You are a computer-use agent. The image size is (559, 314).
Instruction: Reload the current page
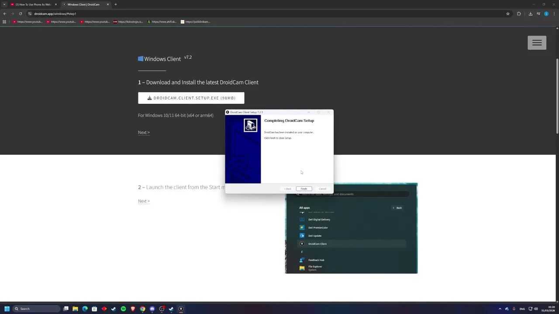pyautogui.click(x=20, y=14)
